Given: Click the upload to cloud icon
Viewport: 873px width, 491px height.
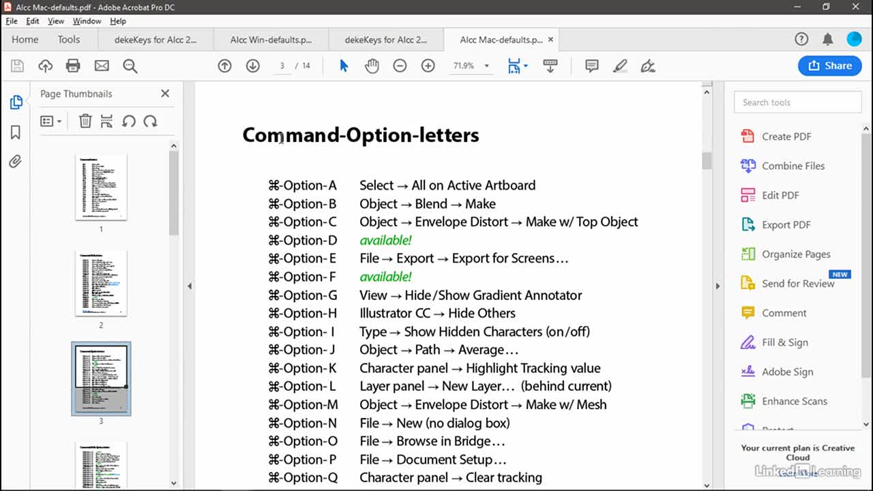Looking at the screenshot, I should [45, 66].
